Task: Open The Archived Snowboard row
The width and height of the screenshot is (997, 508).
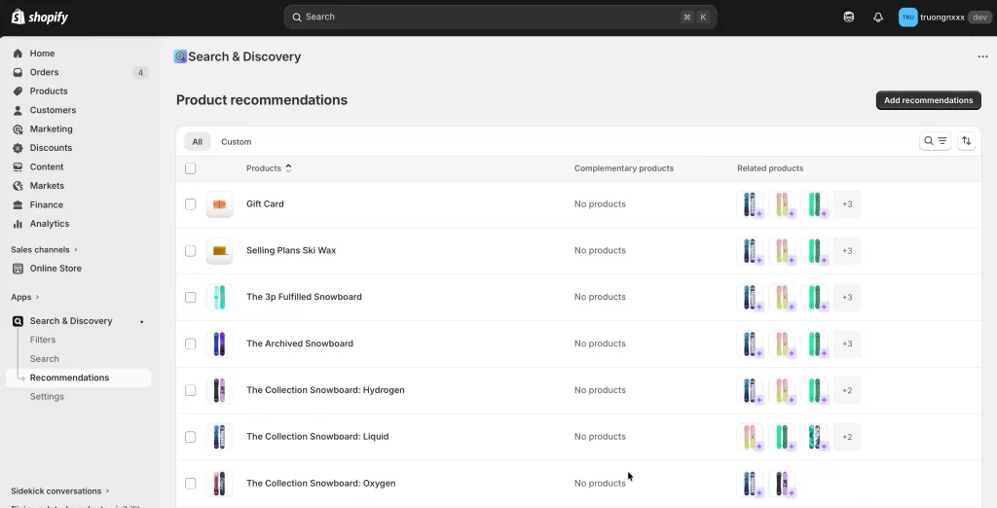Action: [578, 344]
